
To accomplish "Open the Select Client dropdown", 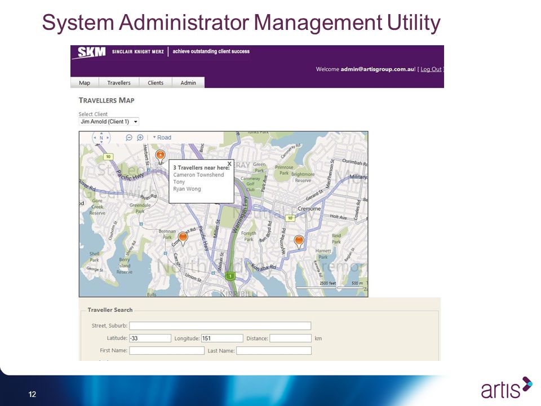I will pos(109,122).
